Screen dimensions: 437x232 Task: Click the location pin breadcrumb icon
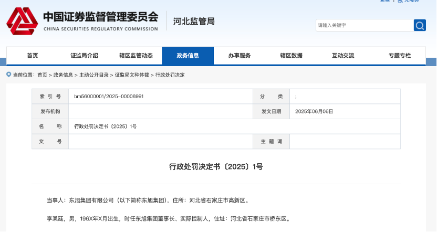[9, 75]
